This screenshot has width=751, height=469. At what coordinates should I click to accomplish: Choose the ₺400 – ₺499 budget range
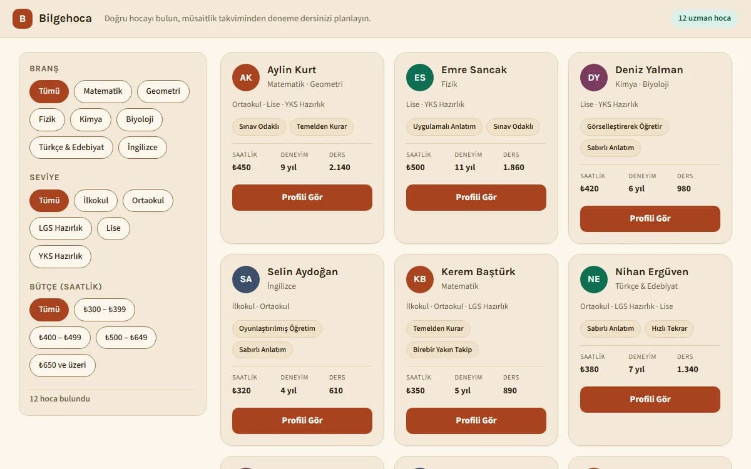pyautogui.click(x=60, y=338)
